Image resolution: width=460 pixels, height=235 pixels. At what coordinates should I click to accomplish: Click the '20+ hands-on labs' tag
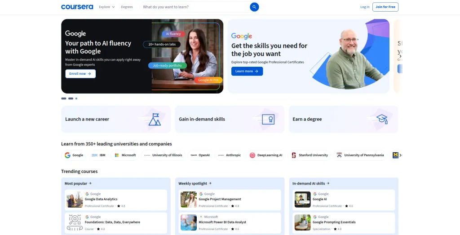162,44
